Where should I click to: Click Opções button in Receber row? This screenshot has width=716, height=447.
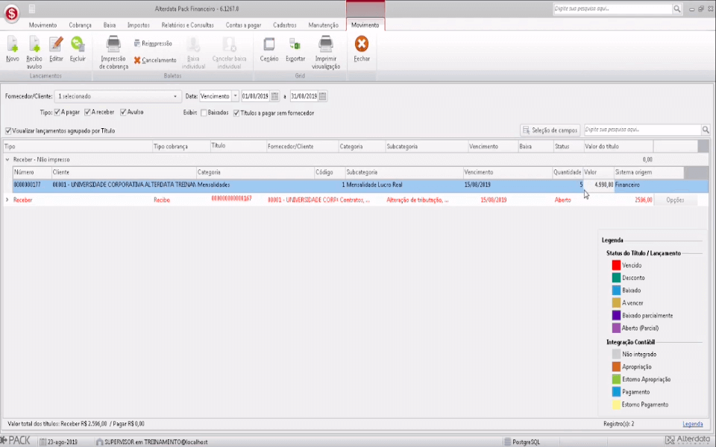pos(675,200)
